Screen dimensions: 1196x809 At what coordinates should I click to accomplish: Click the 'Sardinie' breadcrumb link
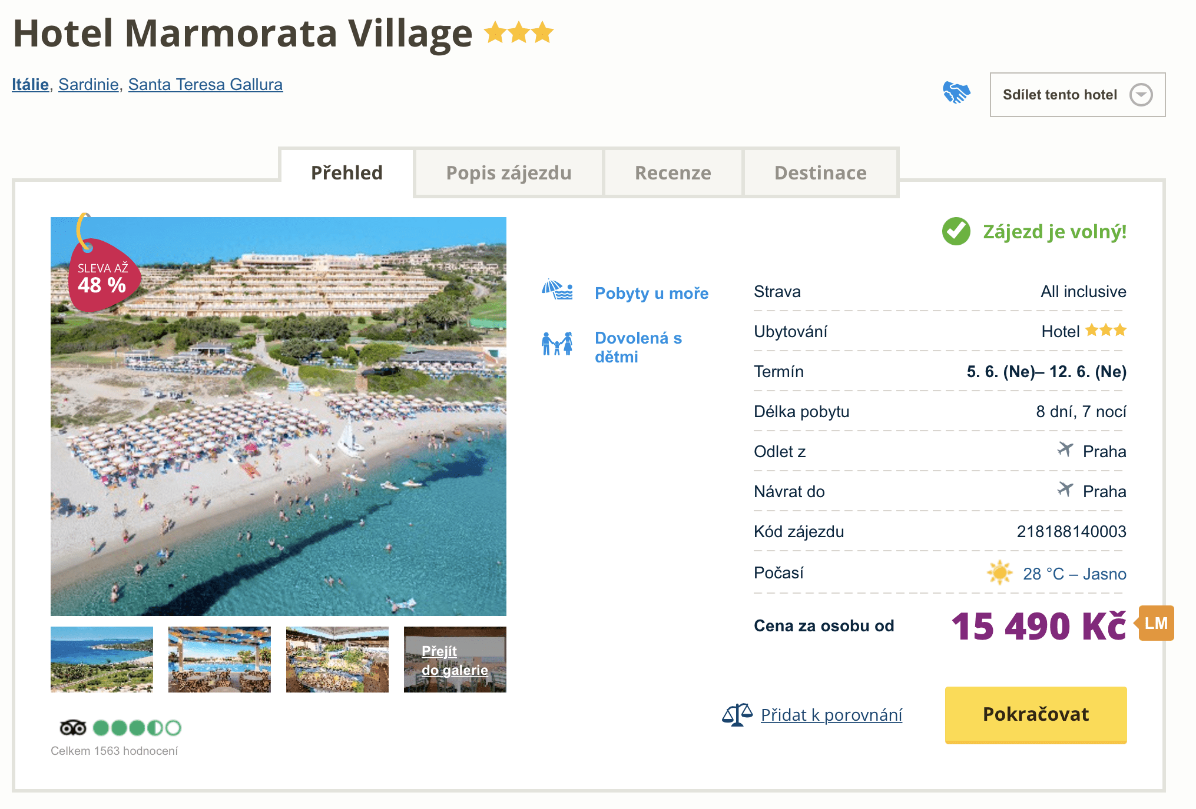click(88, 85)
